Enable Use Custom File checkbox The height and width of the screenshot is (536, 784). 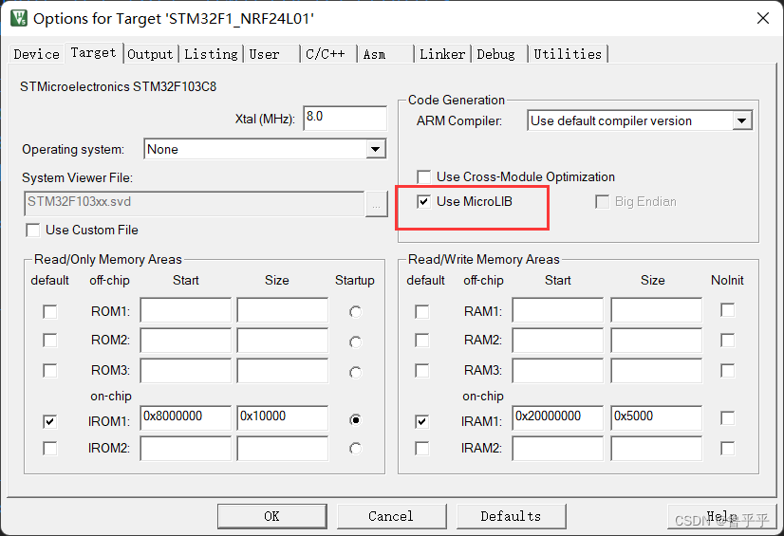[x=33, y=231]
